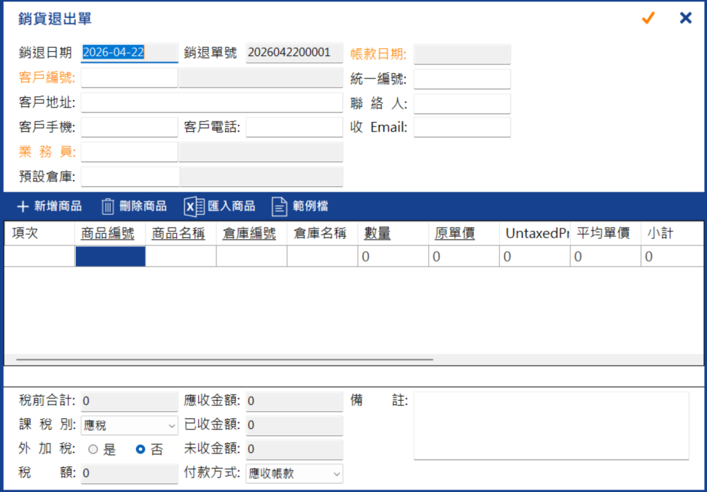Expand the 課稅別 dropdown

tap(129, 425)
